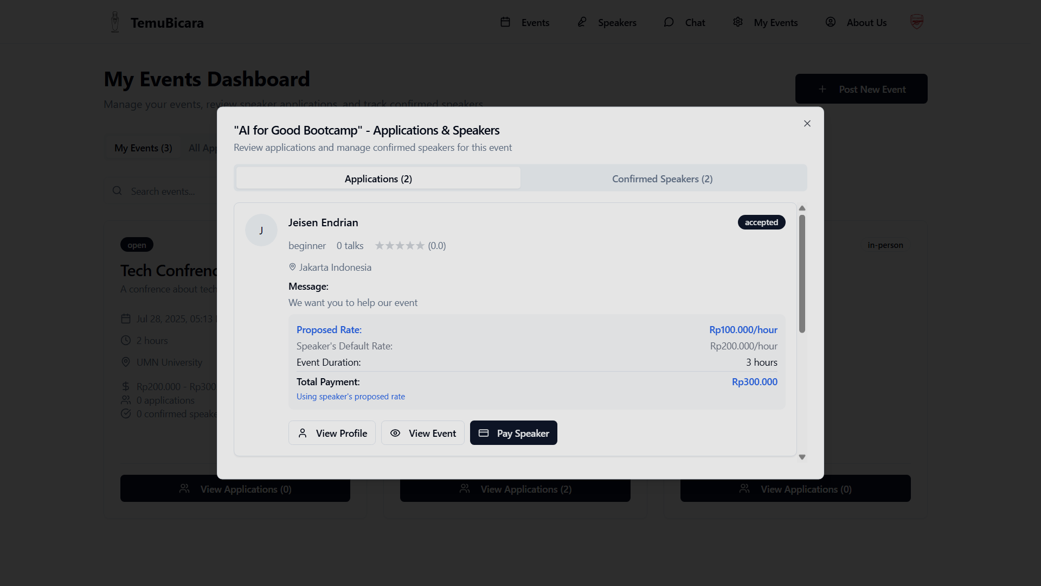Click the accepted status badge

(x=761, y=222)
